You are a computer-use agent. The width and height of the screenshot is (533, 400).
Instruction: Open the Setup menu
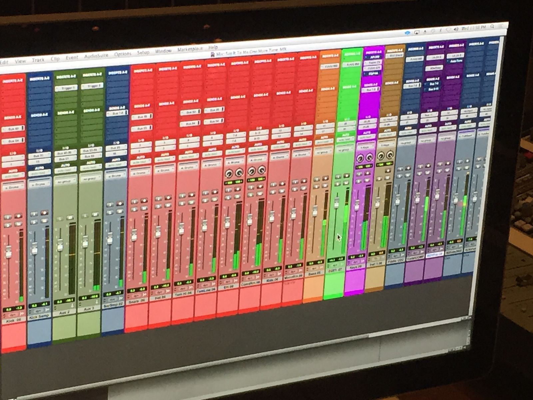(143, 53)
